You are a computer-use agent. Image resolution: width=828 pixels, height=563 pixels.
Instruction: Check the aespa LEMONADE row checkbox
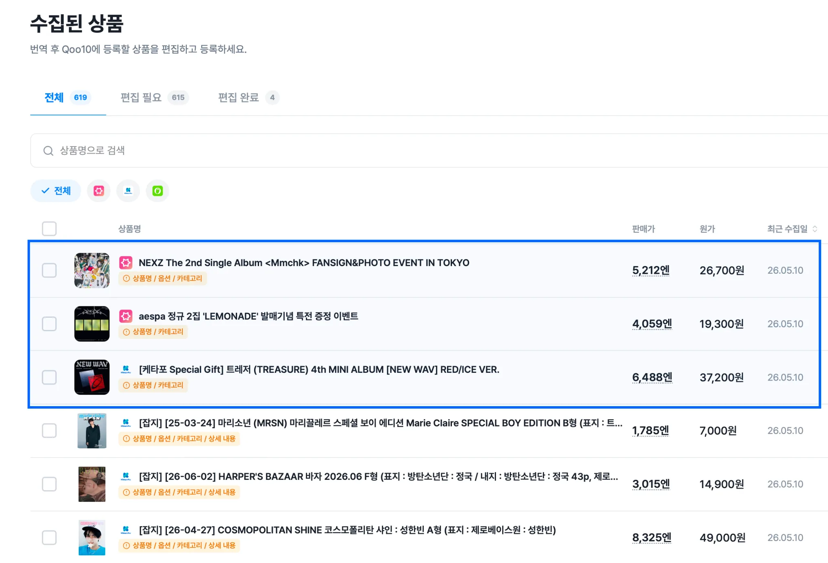pos(49,324)
